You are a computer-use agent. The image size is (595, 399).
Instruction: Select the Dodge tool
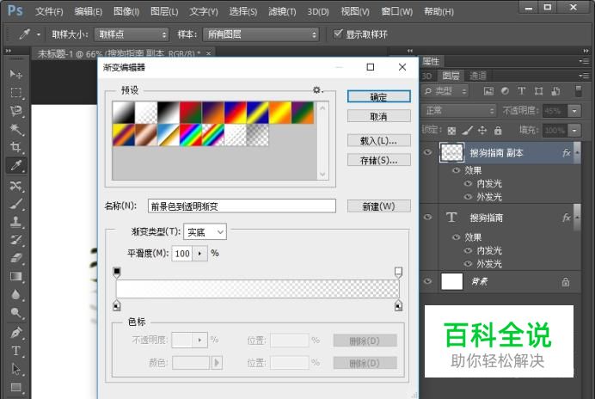point(15,313)
